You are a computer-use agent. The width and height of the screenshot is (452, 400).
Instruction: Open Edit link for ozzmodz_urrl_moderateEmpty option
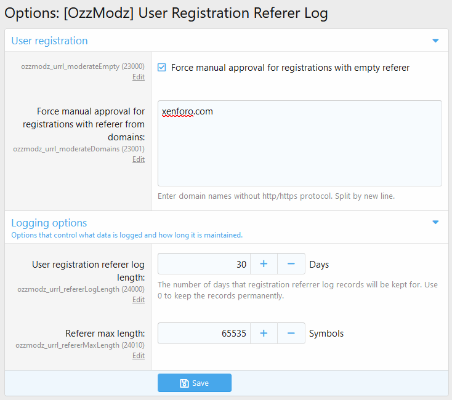139,77
